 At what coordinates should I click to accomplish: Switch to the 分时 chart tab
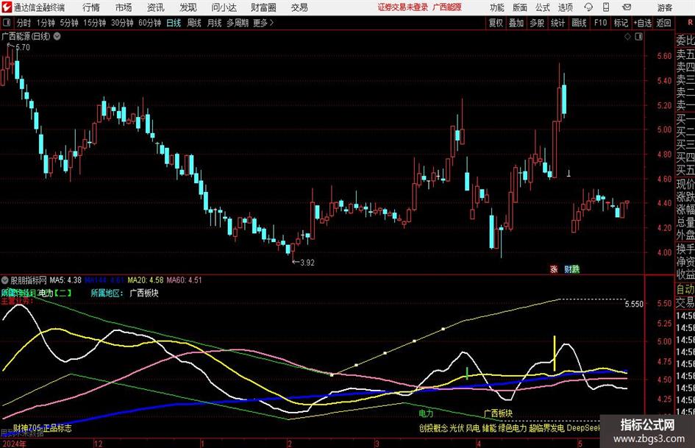[x=24, y=23]
